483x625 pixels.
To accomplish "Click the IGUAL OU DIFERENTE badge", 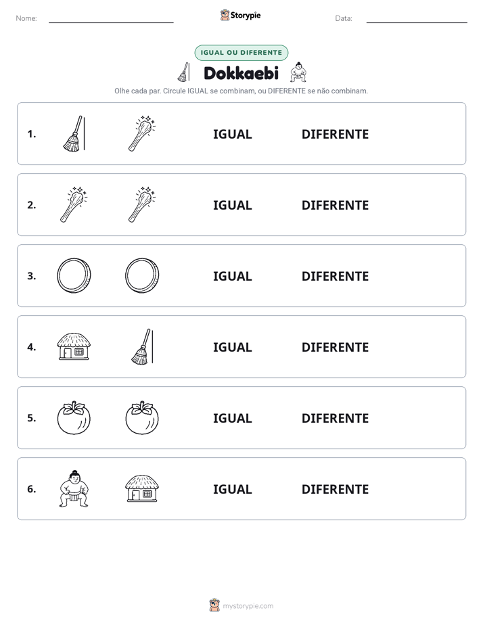I will (x=241, y=53).
